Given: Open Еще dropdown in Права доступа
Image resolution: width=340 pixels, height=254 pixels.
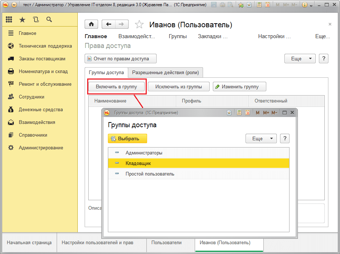Looking at the screenshot, I should pos(300,59).
